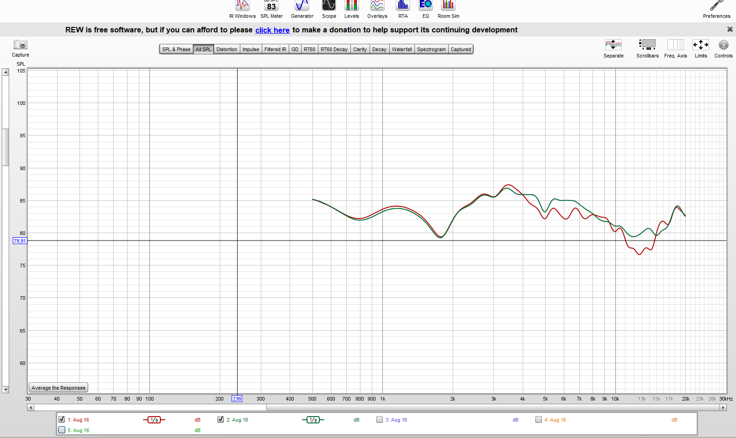The height and width of the screenshot is (438, 736).
Task: Uncheck trace 2: Aug 16
Action: click(x=221, y=419)
